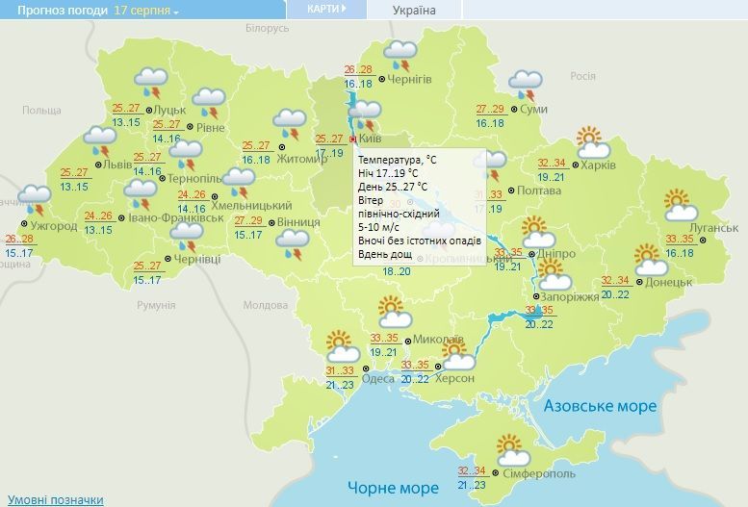Click Суми day temperature 27..29

coord(490,110)
